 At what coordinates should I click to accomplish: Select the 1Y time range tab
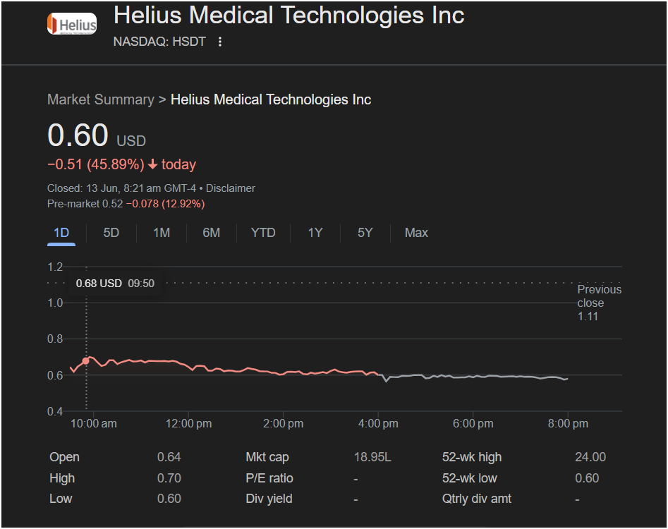click(x=315, y=233)
